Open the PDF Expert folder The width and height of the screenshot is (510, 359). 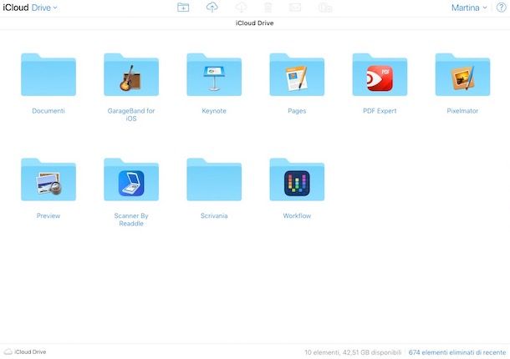coord(380,75)
